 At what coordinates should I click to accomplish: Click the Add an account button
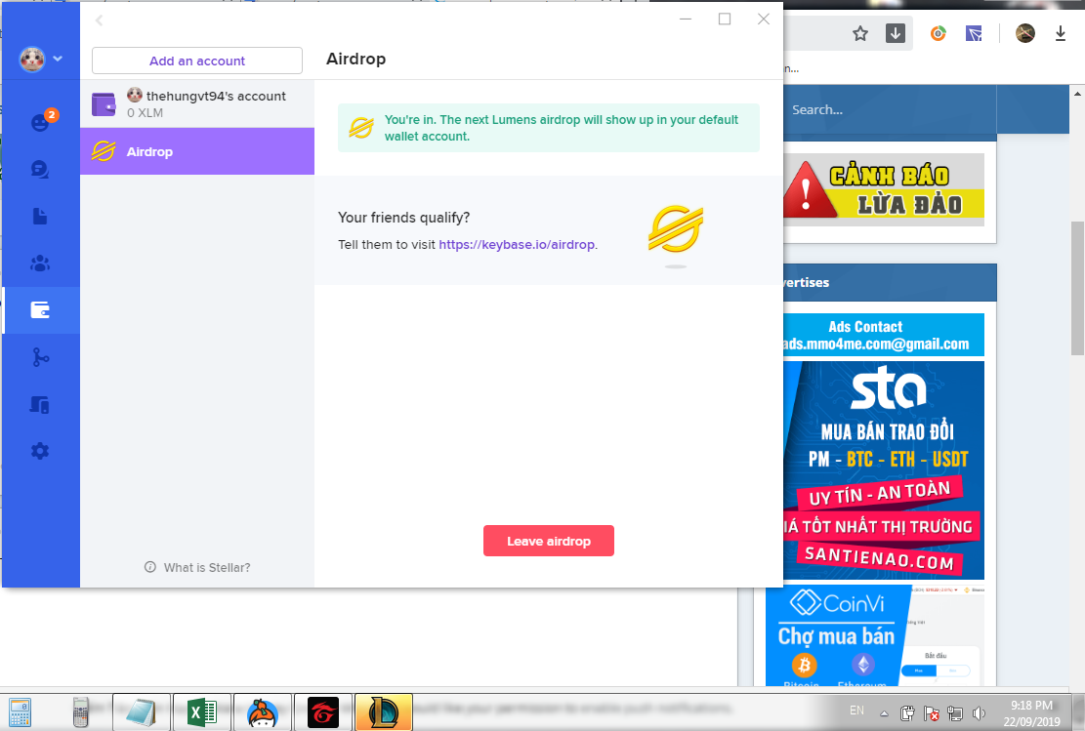[197, 61]
